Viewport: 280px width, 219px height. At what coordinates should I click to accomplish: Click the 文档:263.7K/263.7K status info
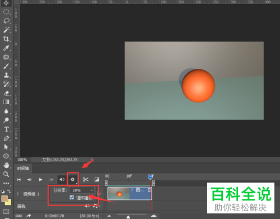[x=60, y=160]
